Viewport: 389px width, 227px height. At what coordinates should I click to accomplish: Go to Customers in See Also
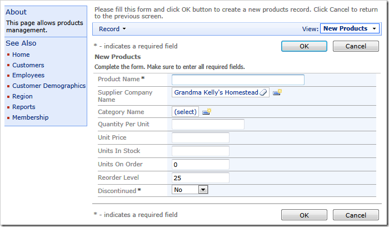(x=28, y=65)
